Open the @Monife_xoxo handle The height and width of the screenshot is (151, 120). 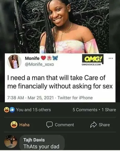(39, 64)
